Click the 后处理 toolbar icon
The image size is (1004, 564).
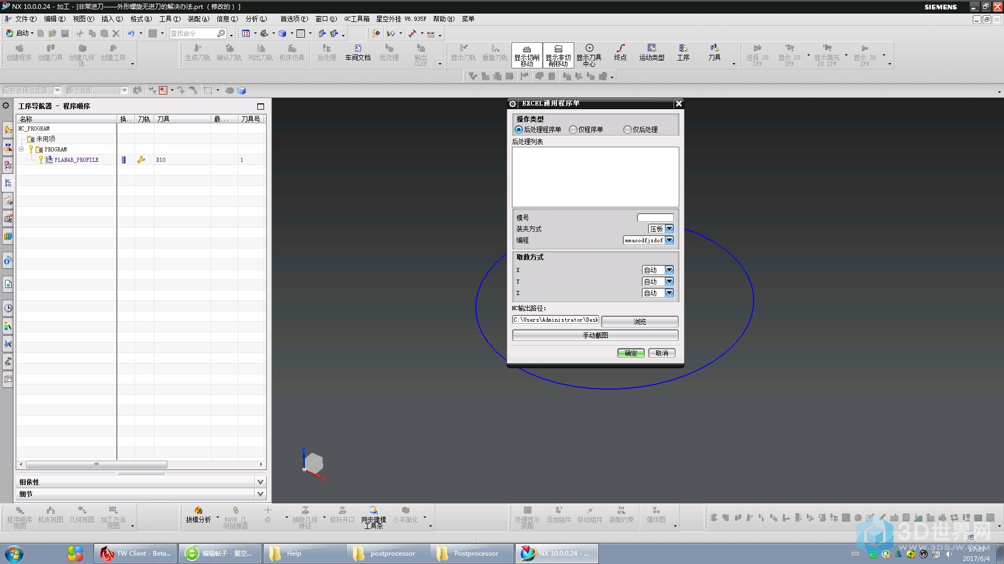pyautogui.click(x=326, y=52)
